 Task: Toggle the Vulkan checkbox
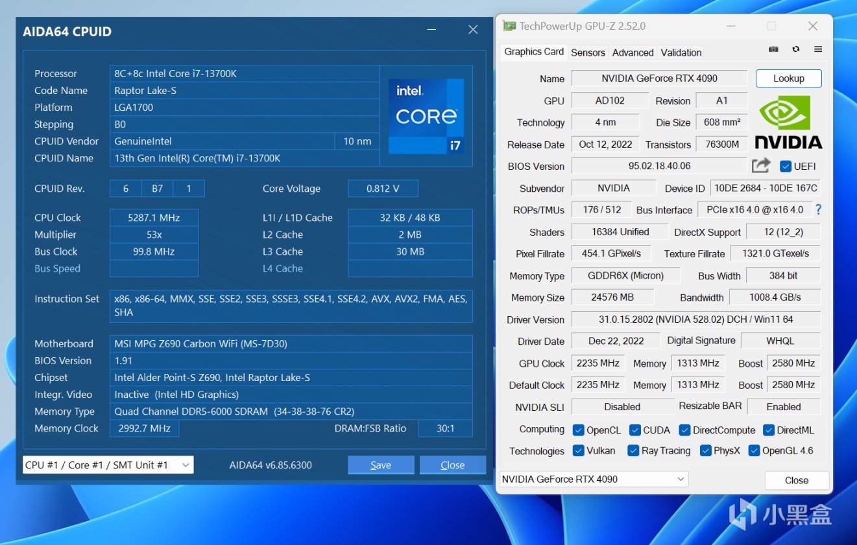point(579,451)
